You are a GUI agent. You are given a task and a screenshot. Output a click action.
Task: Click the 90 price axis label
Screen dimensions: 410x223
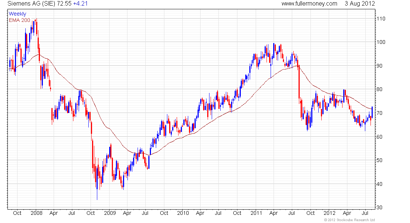pos(379,66)
